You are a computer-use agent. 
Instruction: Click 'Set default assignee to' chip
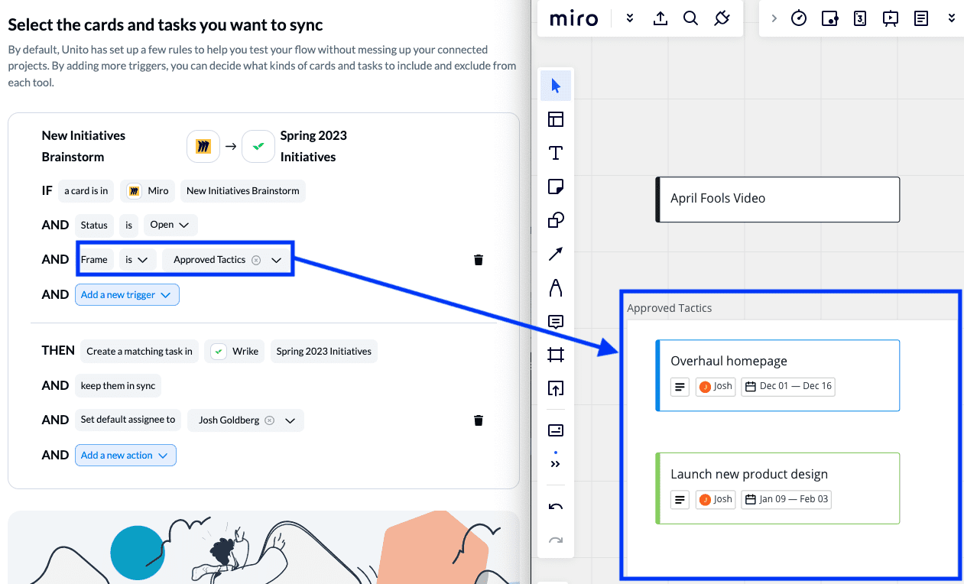tap(128, 420)
